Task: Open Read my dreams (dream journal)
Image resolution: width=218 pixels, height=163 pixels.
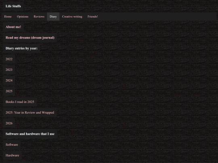Action: (x=30, y=37)
